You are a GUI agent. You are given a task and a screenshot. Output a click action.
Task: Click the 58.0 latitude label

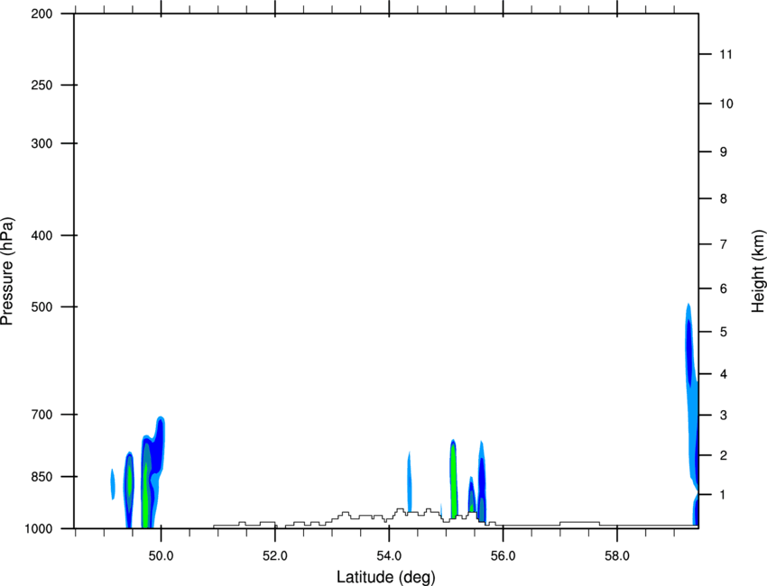(617, 556)
